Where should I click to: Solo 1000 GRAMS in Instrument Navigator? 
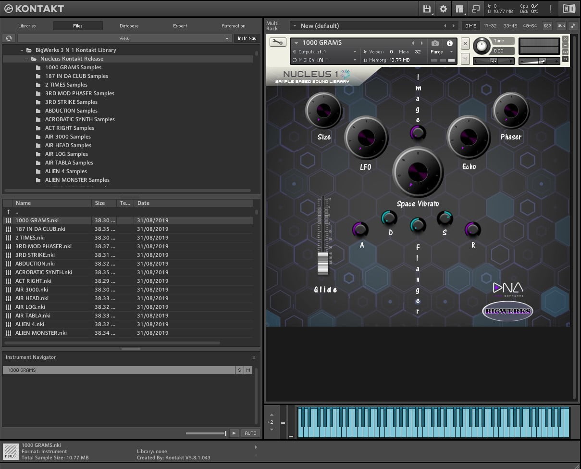240,370
